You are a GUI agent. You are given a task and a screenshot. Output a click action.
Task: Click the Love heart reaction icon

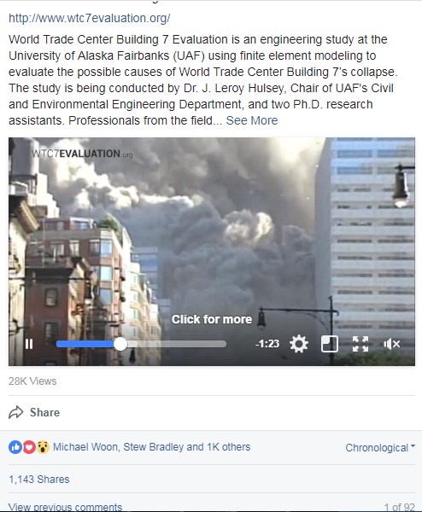point(29,447)
